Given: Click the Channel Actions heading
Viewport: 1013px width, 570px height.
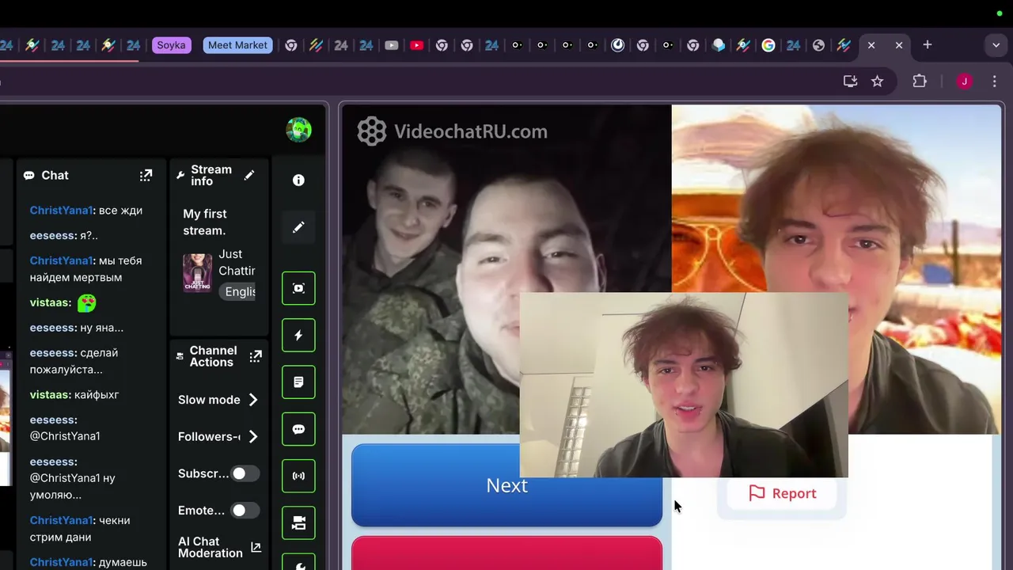Looking at the screenshot, I should (x=212, y=356).
